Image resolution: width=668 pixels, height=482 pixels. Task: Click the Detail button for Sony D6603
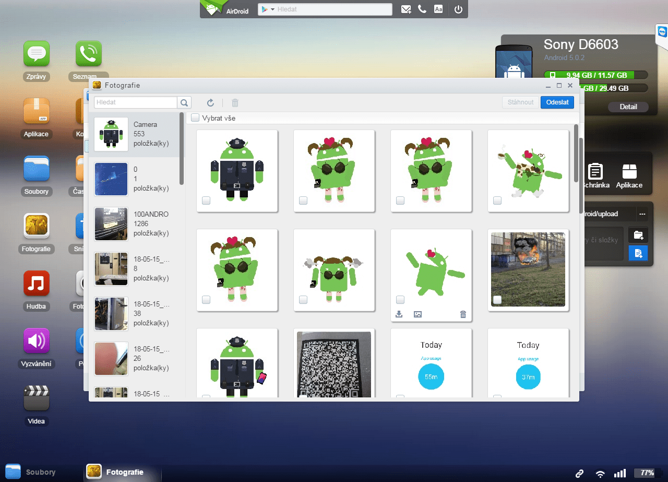coord(628,107)
